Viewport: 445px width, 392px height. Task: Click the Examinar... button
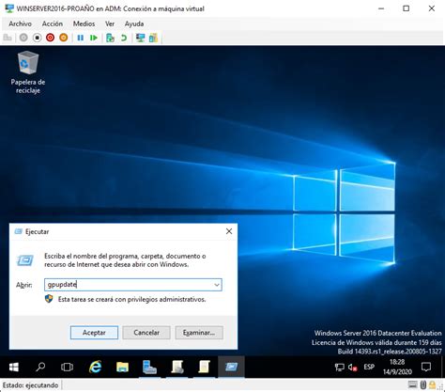point(199,333)
